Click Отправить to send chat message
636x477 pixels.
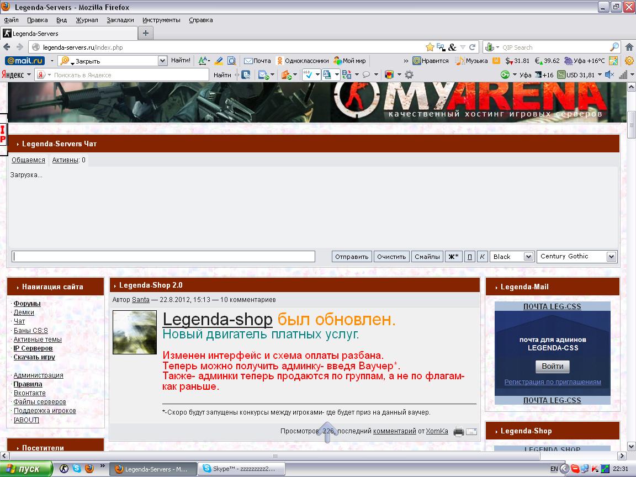click(352, 256)
